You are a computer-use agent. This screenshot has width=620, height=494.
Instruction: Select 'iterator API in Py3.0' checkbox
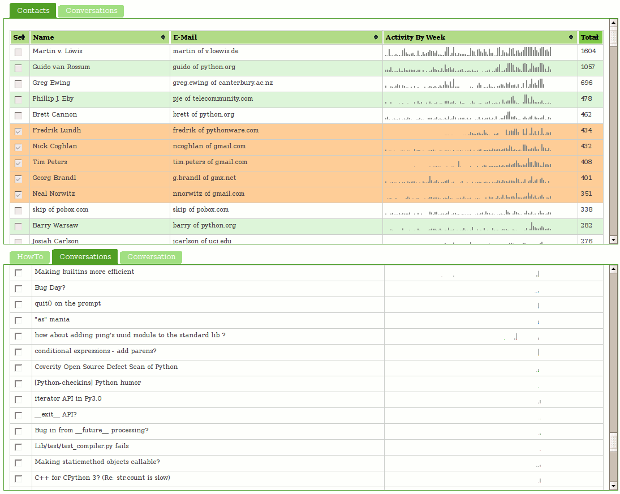pyautogui.click(x=18, y=400)
